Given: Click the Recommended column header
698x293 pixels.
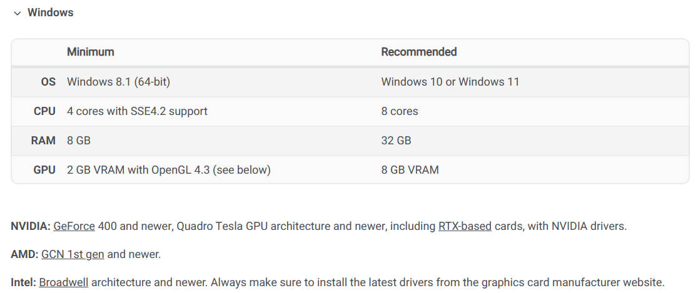Looking at the screenshot, I should (419, 52).
